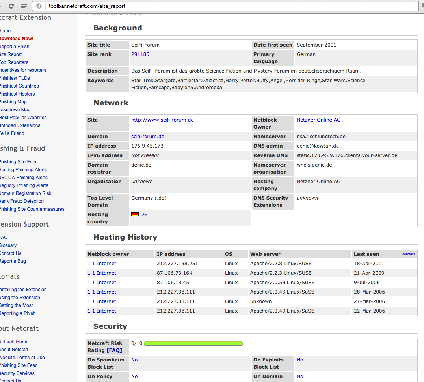424x382 pixels.
Task: Select Download Now! in the sidebar
Action: [17, 39]
